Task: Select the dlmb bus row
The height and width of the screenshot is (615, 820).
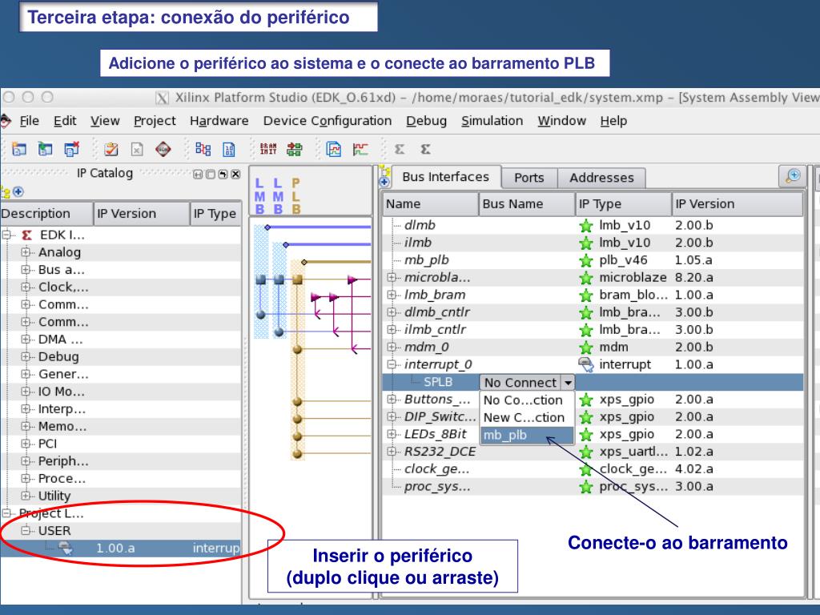Action: (x=593, y=225)
